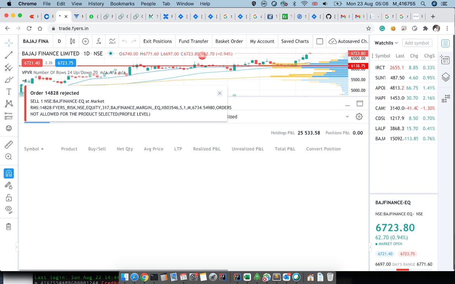Select the IRCT row in the watchlist
The width and height of the screenshot is (455, 284).
404,68
